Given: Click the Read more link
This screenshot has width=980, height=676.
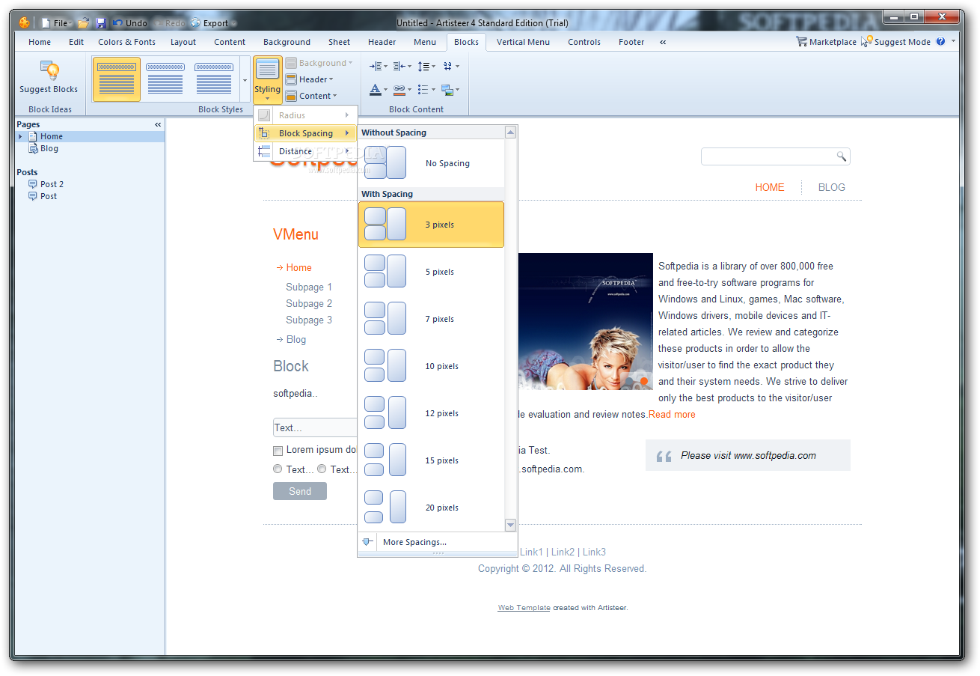Looking at the screenshot, I should 672,414.
